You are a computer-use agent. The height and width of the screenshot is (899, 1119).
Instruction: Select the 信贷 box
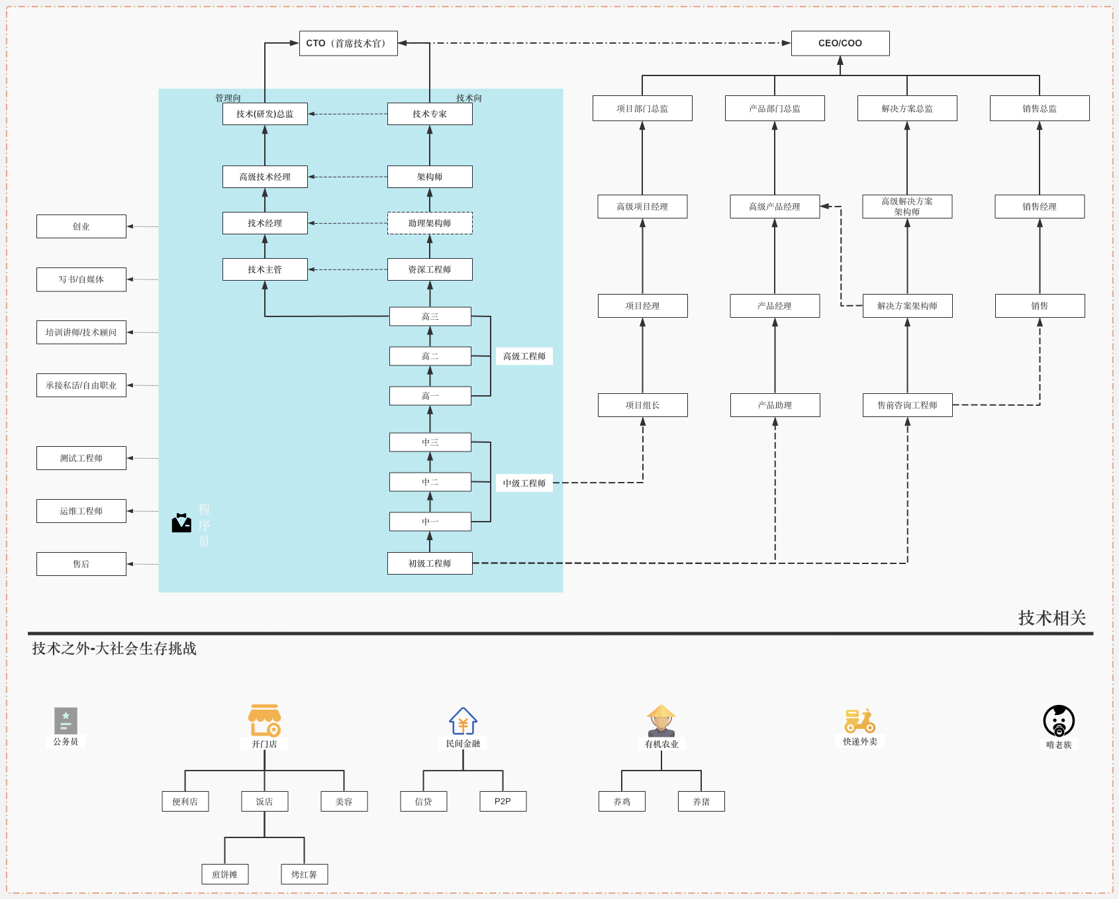click(x=424, y=802)
